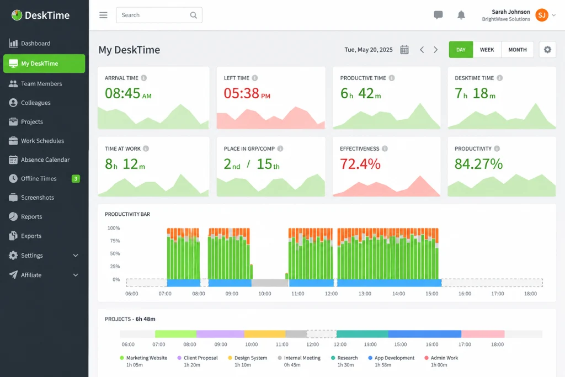
Task: Click Productive Time info icon
Action: point(392,78)
